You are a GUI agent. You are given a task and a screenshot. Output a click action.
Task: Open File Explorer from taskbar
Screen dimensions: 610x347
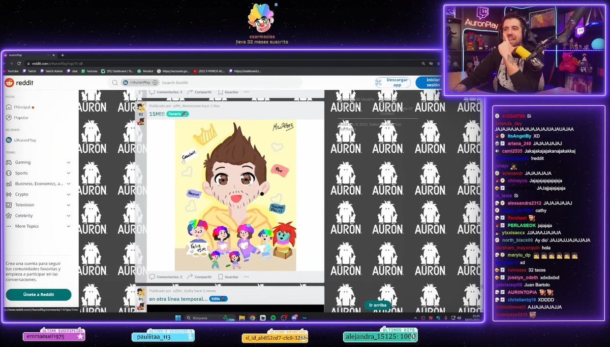tap(243, 318)
